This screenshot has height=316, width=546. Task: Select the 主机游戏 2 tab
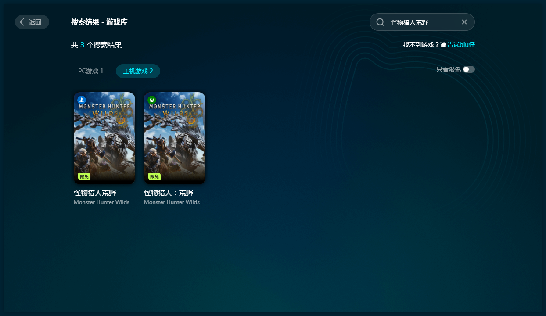pyautogui.click(x=138, y=71)
